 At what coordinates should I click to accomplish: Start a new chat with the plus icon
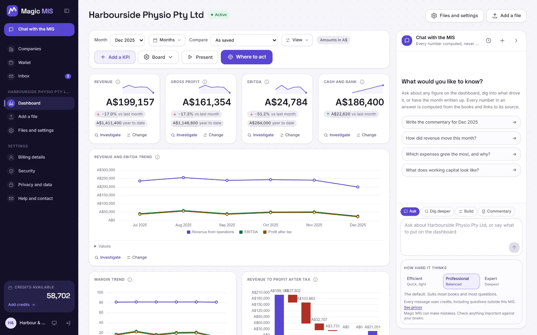pos(502,41)
